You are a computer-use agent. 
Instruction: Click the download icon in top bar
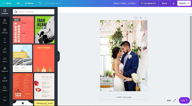click(x=174, y=3)
